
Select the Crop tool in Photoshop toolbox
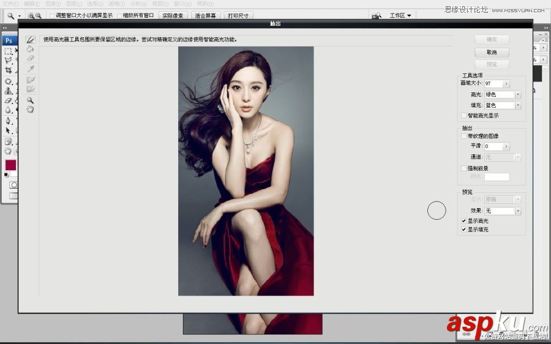coord(8,70)
